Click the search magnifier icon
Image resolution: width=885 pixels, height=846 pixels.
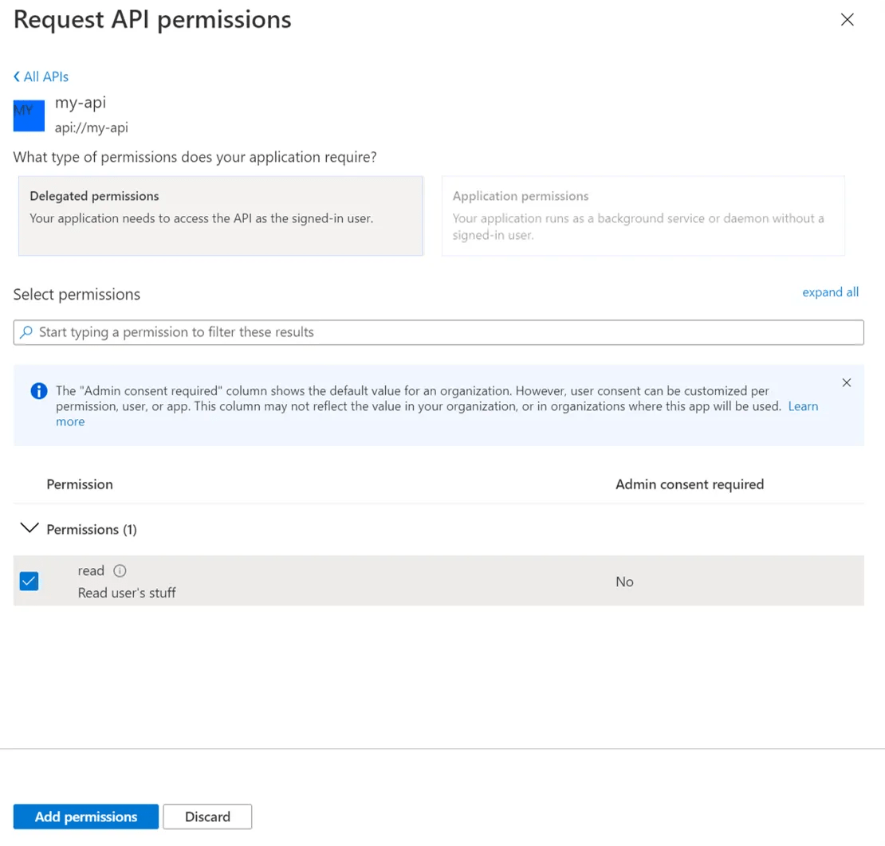26,332
